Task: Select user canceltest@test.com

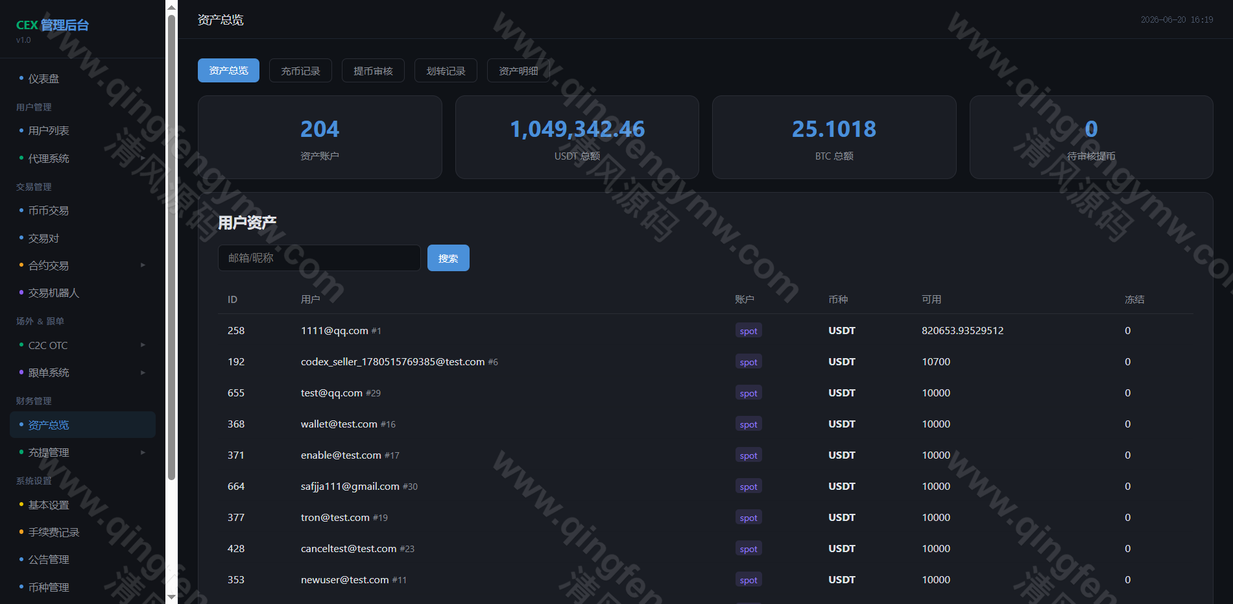Action: pos(349,549)
